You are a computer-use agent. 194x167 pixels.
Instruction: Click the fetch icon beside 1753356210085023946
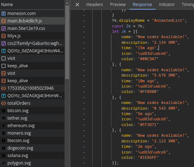(x=4, y=88)
